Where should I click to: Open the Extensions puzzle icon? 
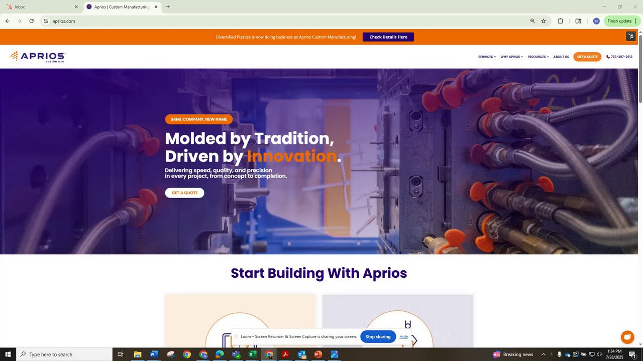click(560, 21)
